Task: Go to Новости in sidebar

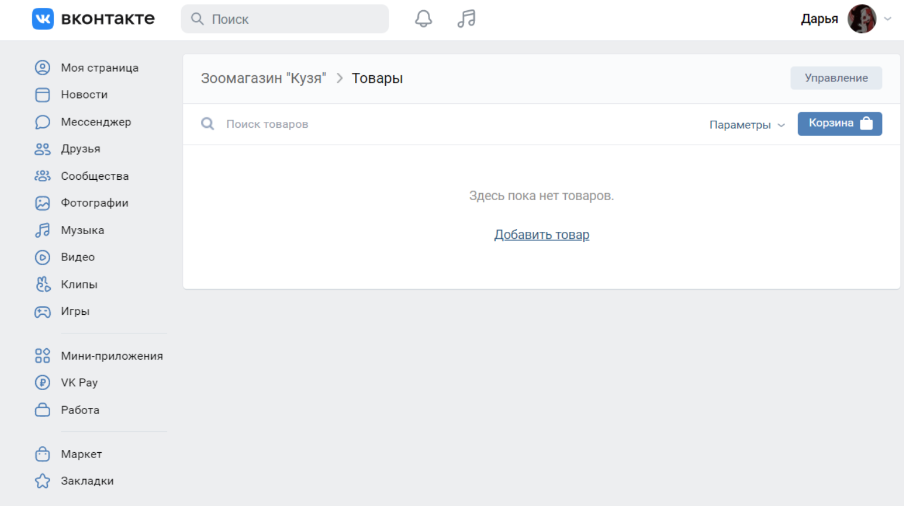Action: (84, 94)
